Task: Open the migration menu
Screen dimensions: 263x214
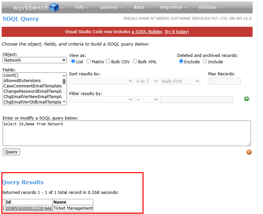Action: 173,7
